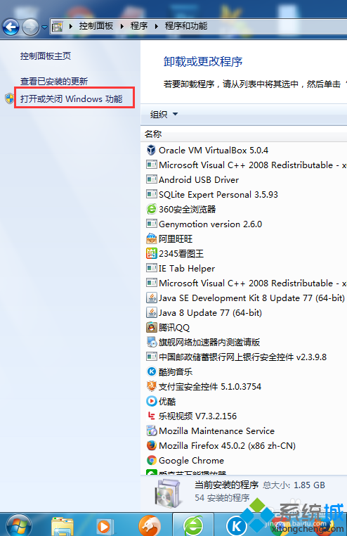Click the installed programs details pane icon
347x536 pixels.
click(x=167, y=493)
